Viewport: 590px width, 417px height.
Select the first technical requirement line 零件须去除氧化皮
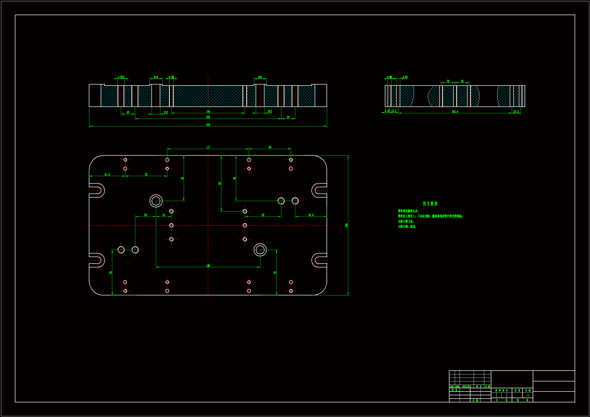click(x=408, y=211)
